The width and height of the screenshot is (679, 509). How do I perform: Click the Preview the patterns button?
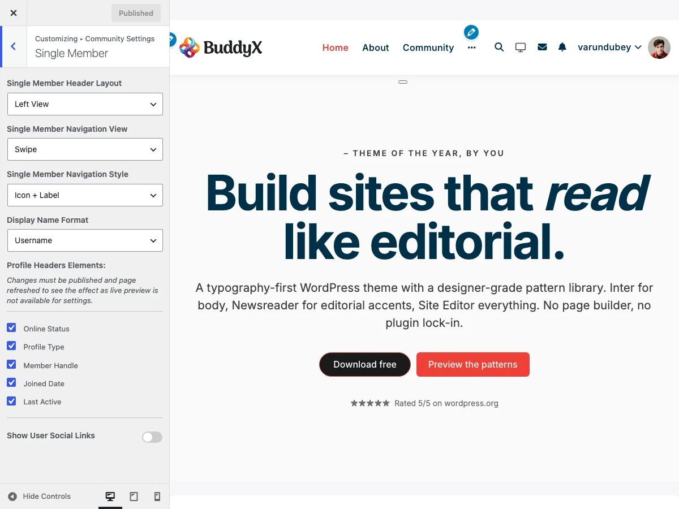pyautogui.click(x=473, y=364)
